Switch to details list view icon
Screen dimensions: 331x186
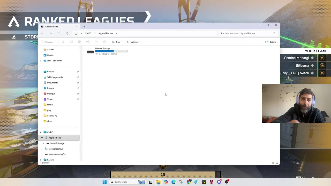tap(273, 163)
